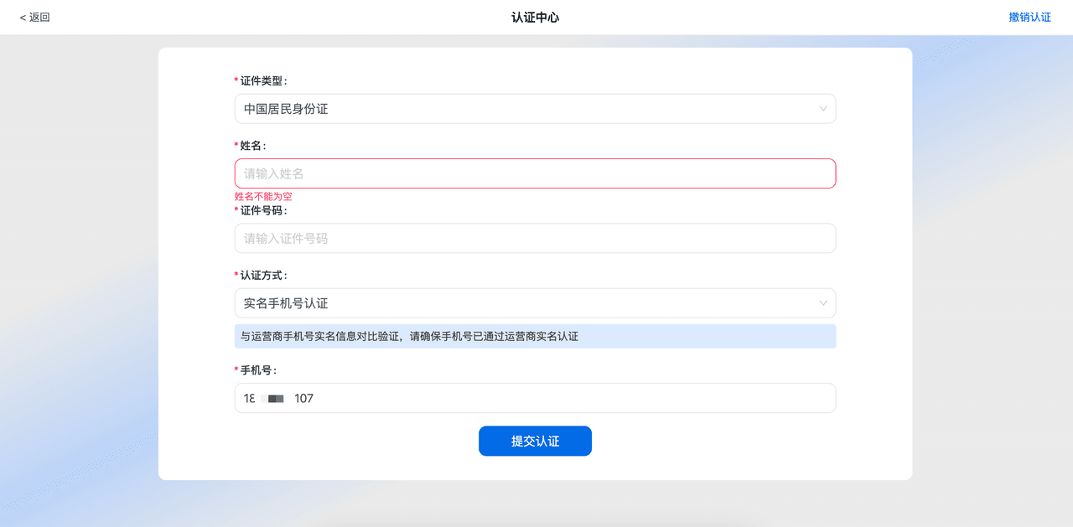Open the 证件类型 dropdown showing 中国居民身份证
Image resolution: width=1073 pixels, height=527 pixels.
(x=535, y=109)
